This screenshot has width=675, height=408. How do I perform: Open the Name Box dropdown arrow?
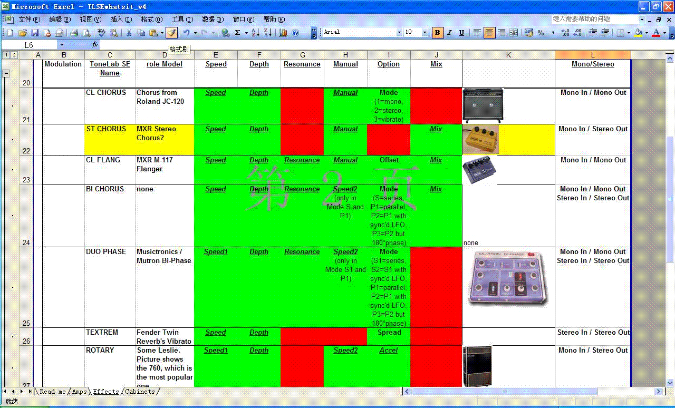pyautogui.click(x=62, y=45)
